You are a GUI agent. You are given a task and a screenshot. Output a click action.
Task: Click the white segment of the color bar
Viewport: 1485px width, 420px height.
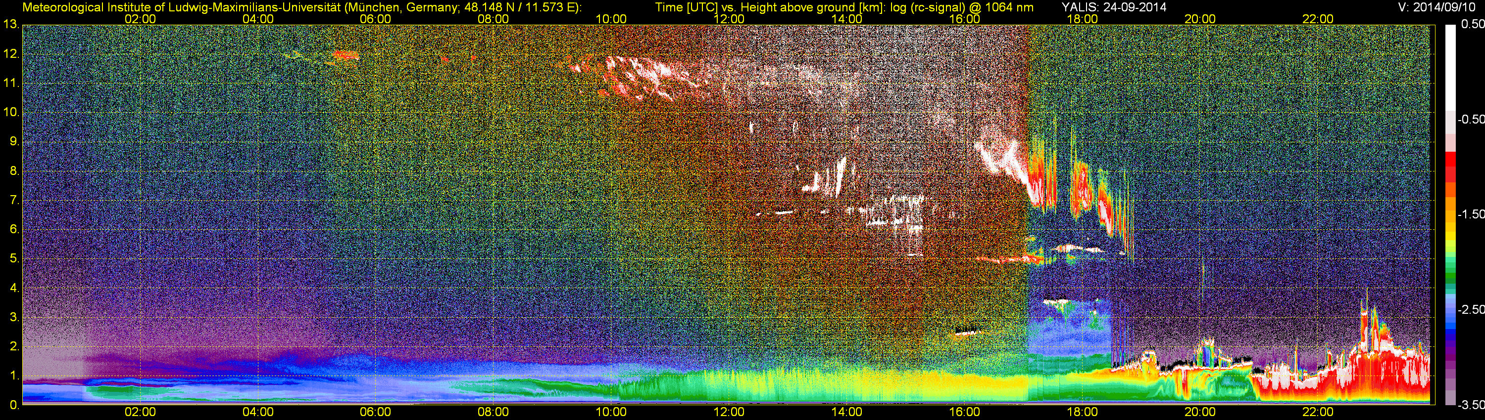1450,68
